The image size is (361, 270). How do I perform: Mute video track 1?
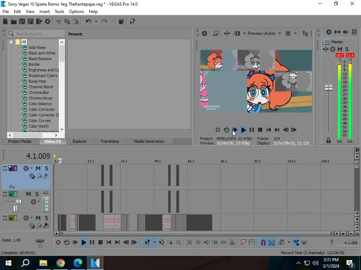point(38,168)
